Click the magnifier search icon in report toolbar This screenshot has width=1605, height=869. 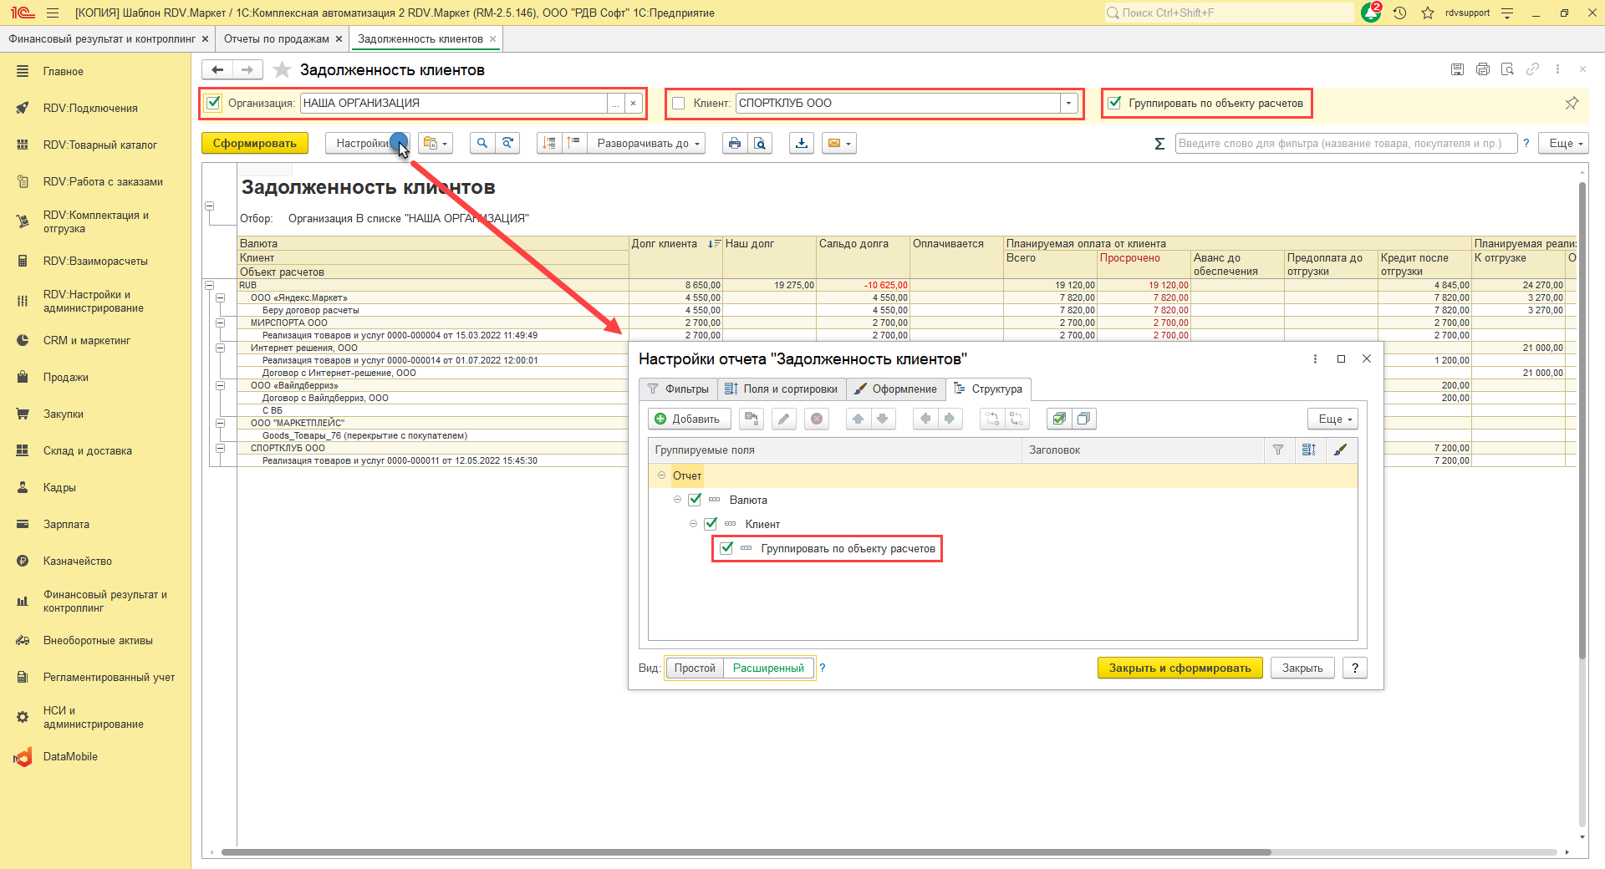(481, 143)
